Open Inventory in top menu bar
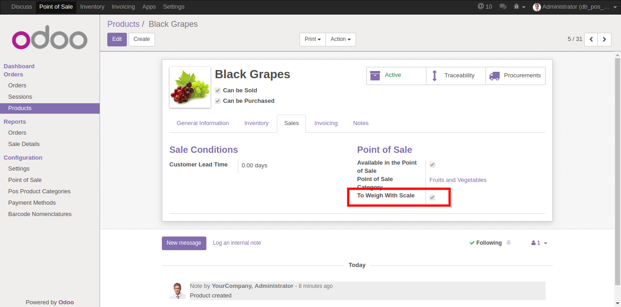The image size is (621, 307). pyautogui.click(x=92, y=7)
